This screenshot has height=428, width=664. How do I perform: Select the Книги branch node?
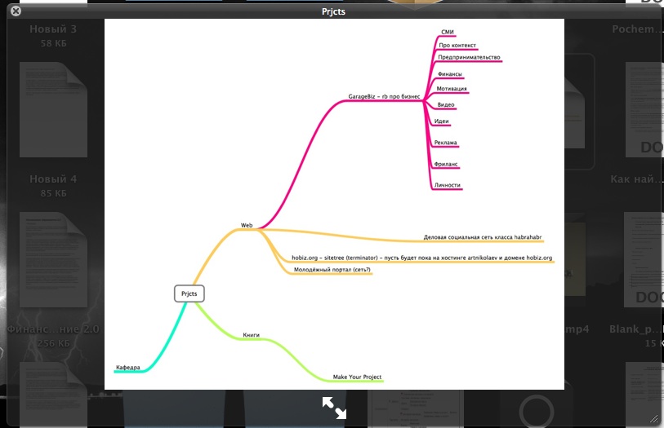click(252, 335)
